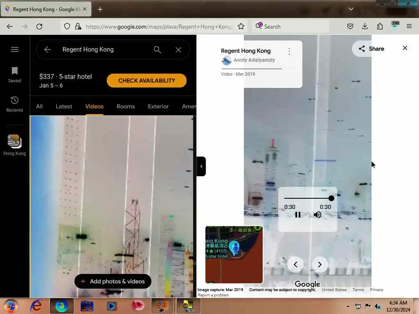Open the Terms link
The image size is (419, 314).
(x=358, y=290)
